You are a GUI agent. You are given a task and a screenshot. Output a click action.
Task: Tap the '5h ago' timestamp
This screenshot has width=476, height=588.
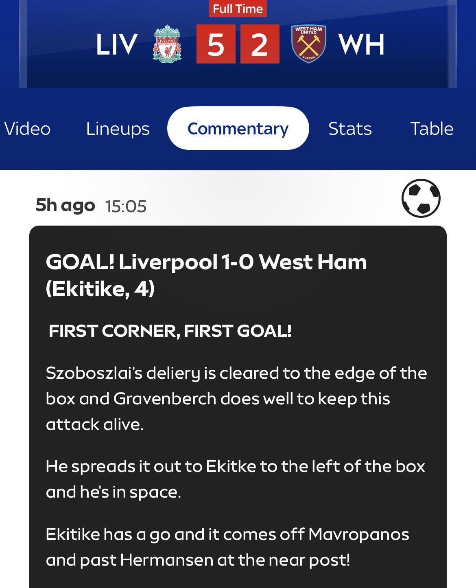[65, 206]
